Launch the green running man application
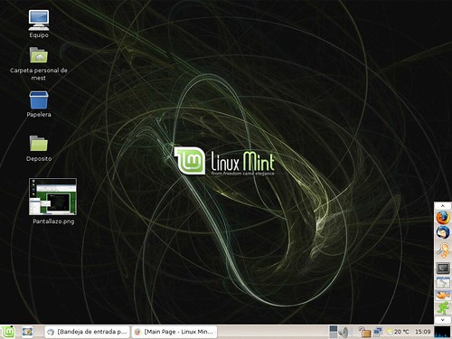 (443, 308)
